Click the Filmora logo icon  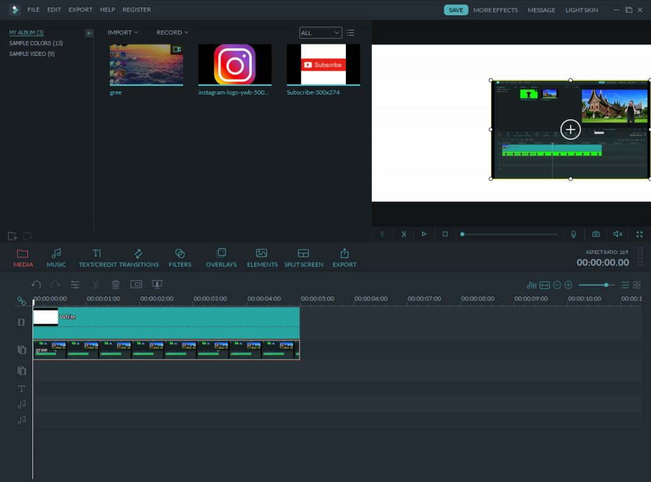click(15, 10)
